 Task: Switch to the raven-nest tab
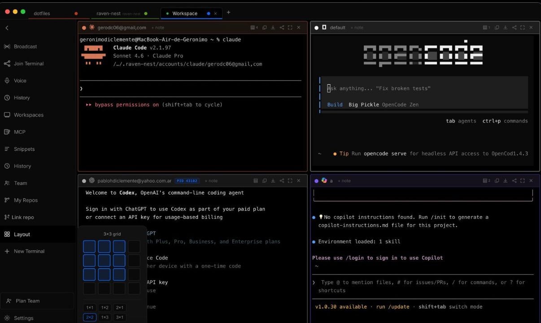pos(108,13)
